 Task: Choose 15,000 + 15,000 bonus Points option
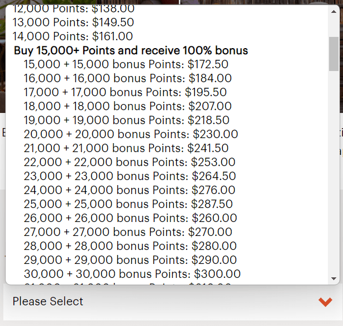click(x=126, y=64)
